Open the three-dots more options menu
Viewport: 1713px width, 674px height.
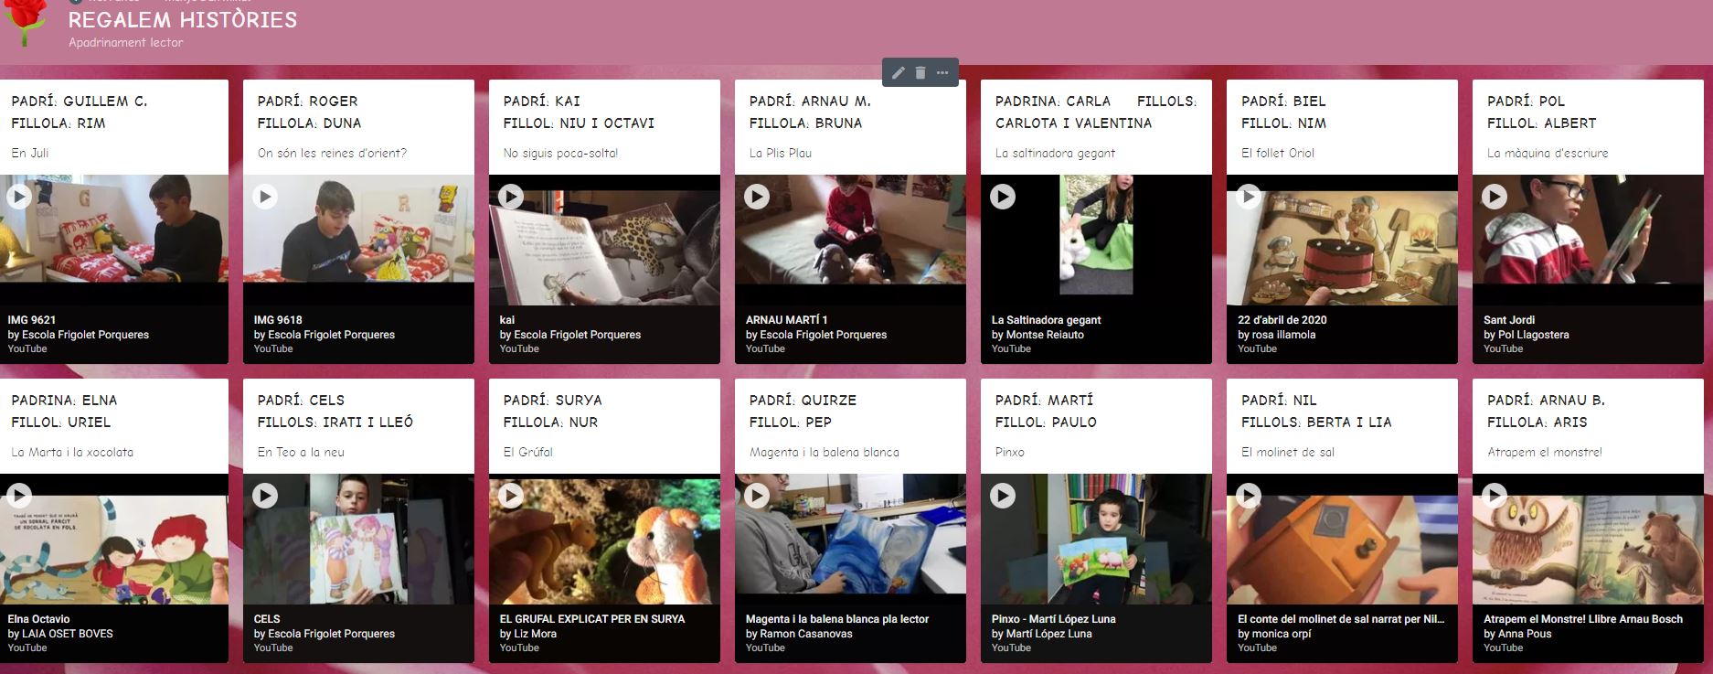[x=942, y=72]
